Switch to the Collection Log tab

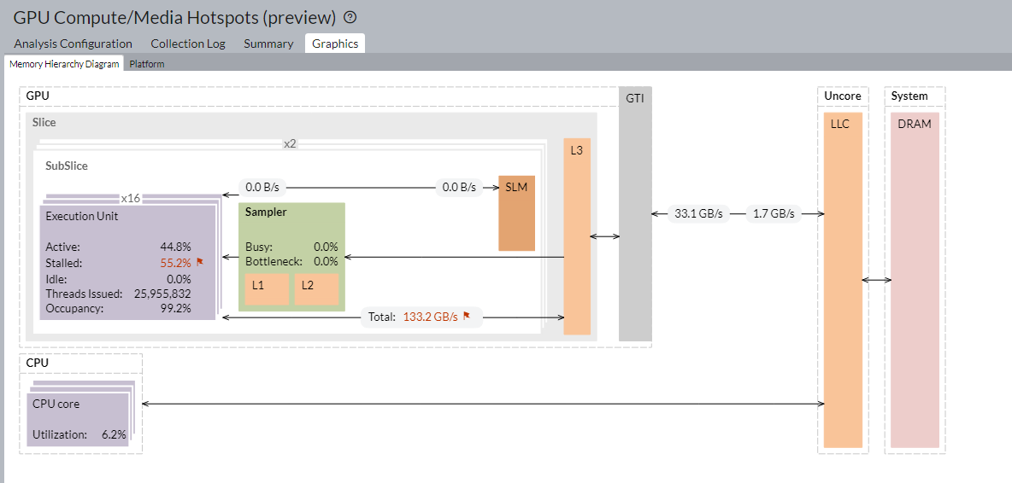pos(188,44)
